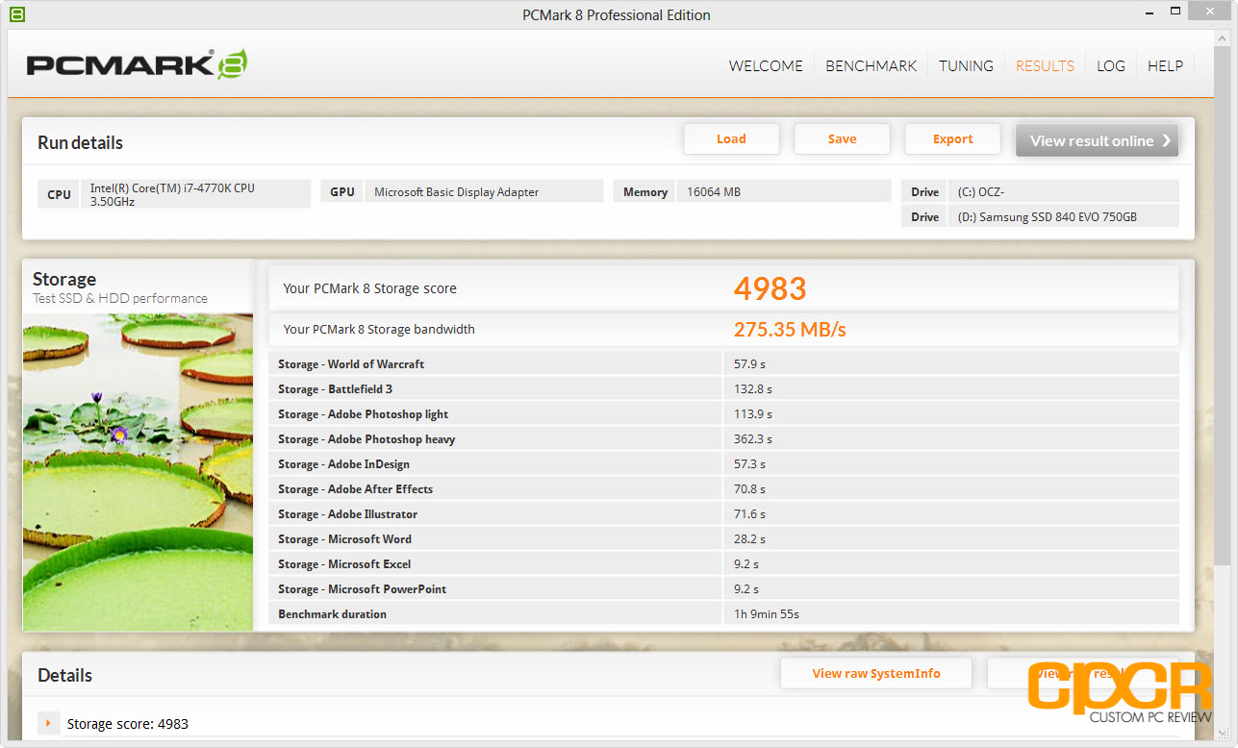The image size is (1238, 748).
Task: Select the Storage - Microsoft Word row
Action: tap(723, 538)
